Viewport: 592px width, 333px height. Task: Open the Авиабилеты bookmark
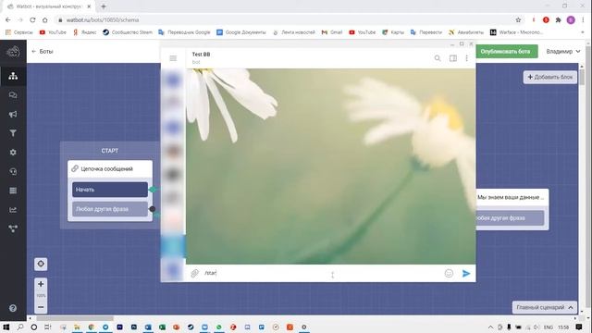(466, 32)
